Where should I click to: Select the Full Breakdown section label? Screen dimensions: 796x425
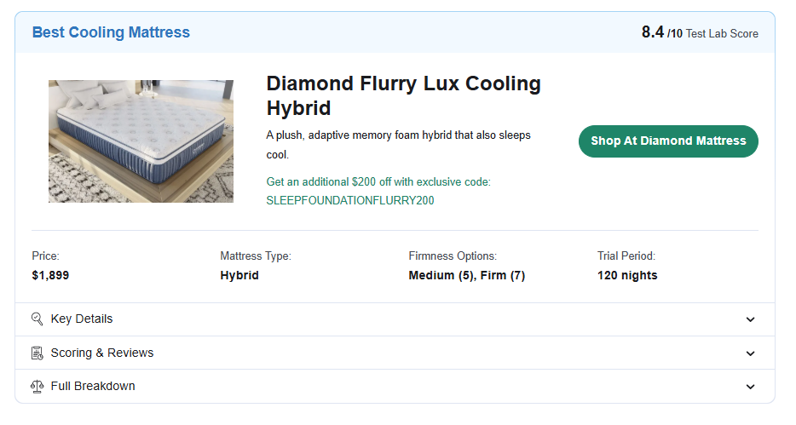93,386
